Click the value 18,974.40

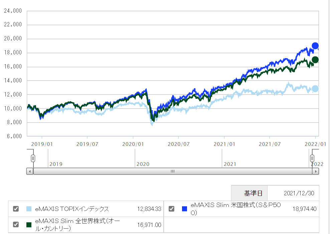pos(305,209)
